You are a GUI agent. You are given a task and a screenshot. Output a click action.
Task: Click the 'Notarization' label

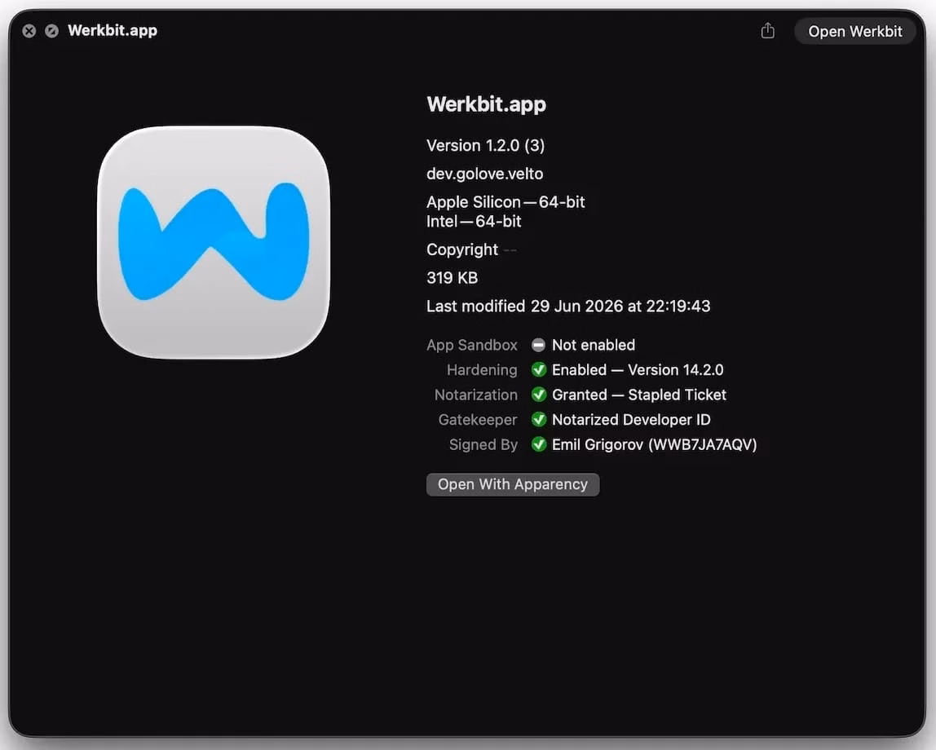tap(476, 395)
